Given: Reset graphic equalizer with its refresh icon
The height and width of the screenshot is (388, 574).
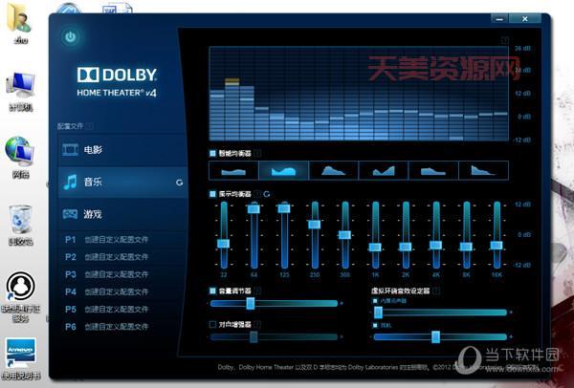Looking at the screenshot, I should [x=267, y=194].
